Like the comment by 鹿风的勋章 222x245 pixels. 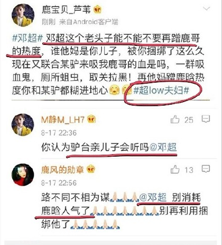(x=175, y=169)
